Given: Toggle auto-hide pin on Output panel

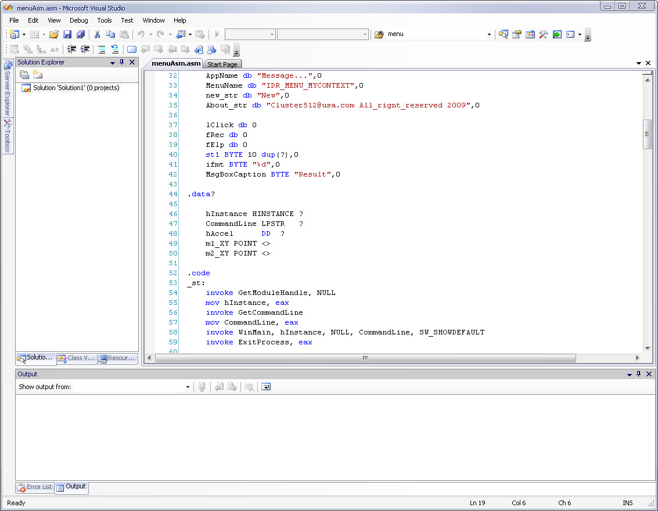Looking at the screenshot, I should pyautogui.click(x=638, y=374).
